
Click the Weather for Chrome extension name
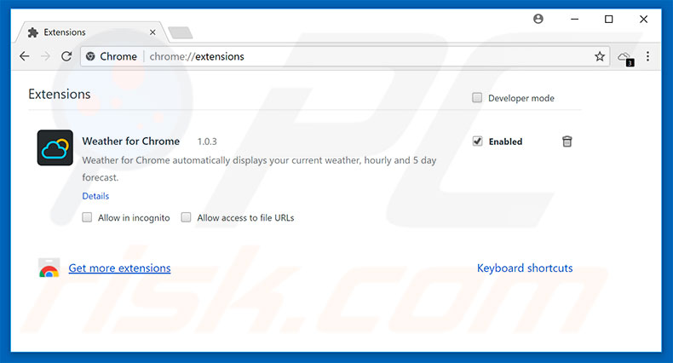coord(131,141)
